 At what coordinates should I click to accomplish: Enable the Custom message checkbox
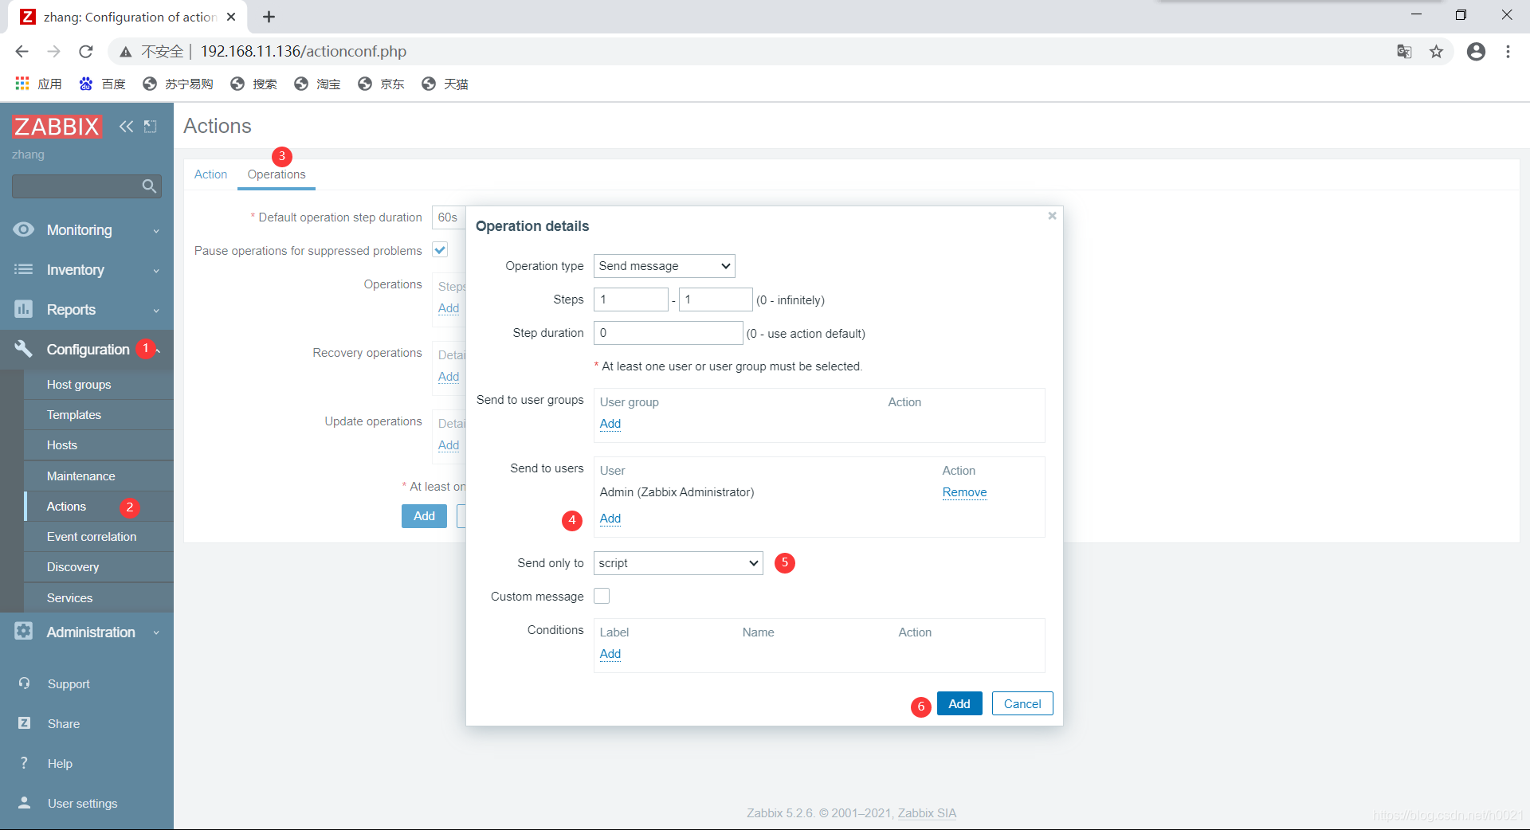tap(602, 596)
